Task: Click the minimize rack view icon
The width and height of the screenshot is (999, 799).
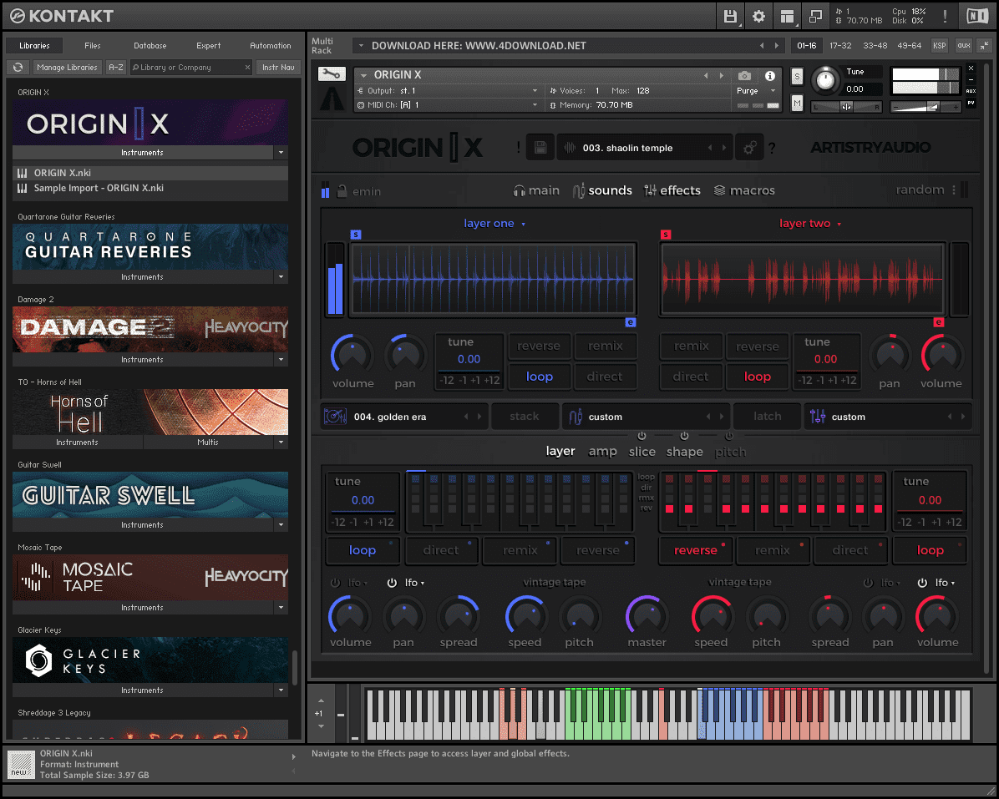Action: tap(984, 45)
